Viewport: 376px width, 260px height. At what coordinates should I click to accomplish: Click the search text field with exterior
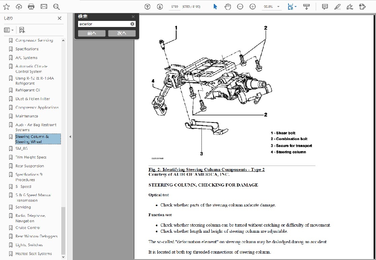pos(103,24)
